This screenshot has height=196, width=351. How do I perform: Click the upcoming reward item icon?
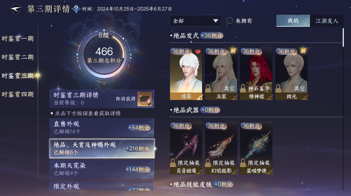(x=145, y=99)
